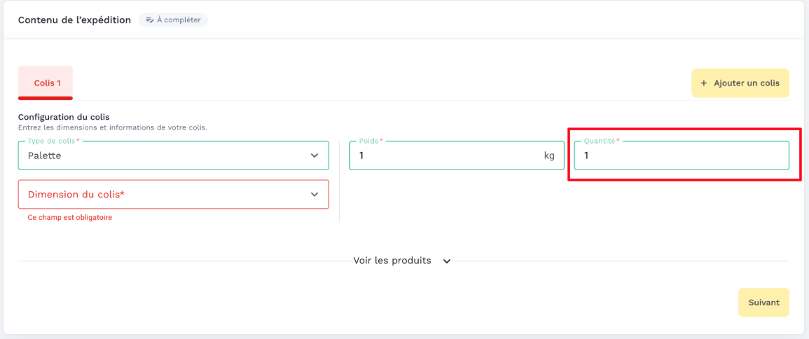Image resolution: width=809 pixels, height=339 pixels.
Task: Click the Suivant button
Action: pyautogui.click(x=763, y=303)
